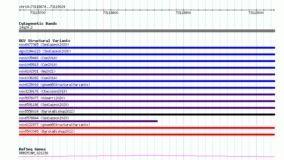Select the blue bar under dgv2194n223
Image resolution: width=284 pixels, height=160 pixels.
(x=147, y=54)
